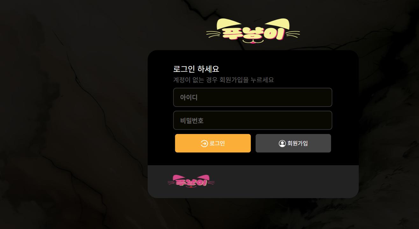Click the left whiskers of the yellow logo
Viewport: 419px width, 229px height.
click(214, 33)
